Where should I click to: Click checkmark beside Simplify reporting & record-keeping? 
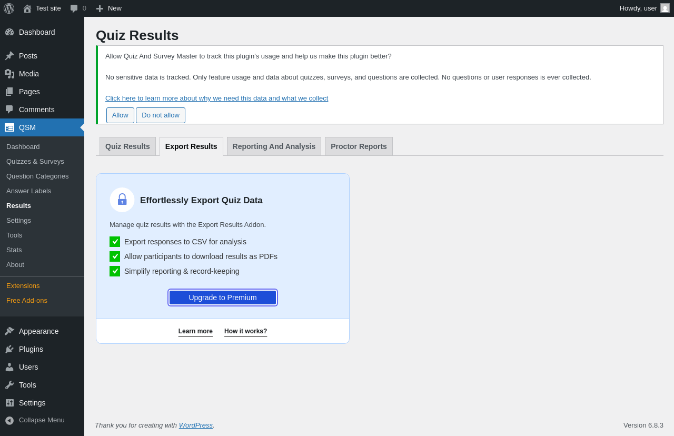[x=115, y=271]
